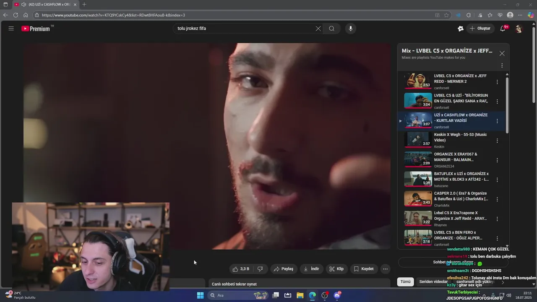Open weather widget showing 24°C
The image size is (537, 302).
(x=20, y=295)
